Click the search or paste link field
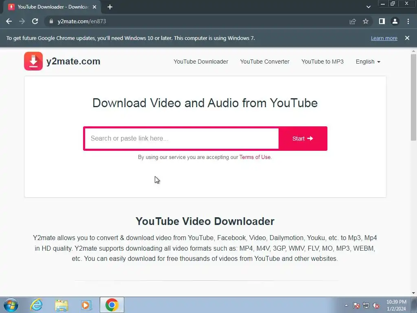Viewport: 417px width, 313px height. click(182, 139)
